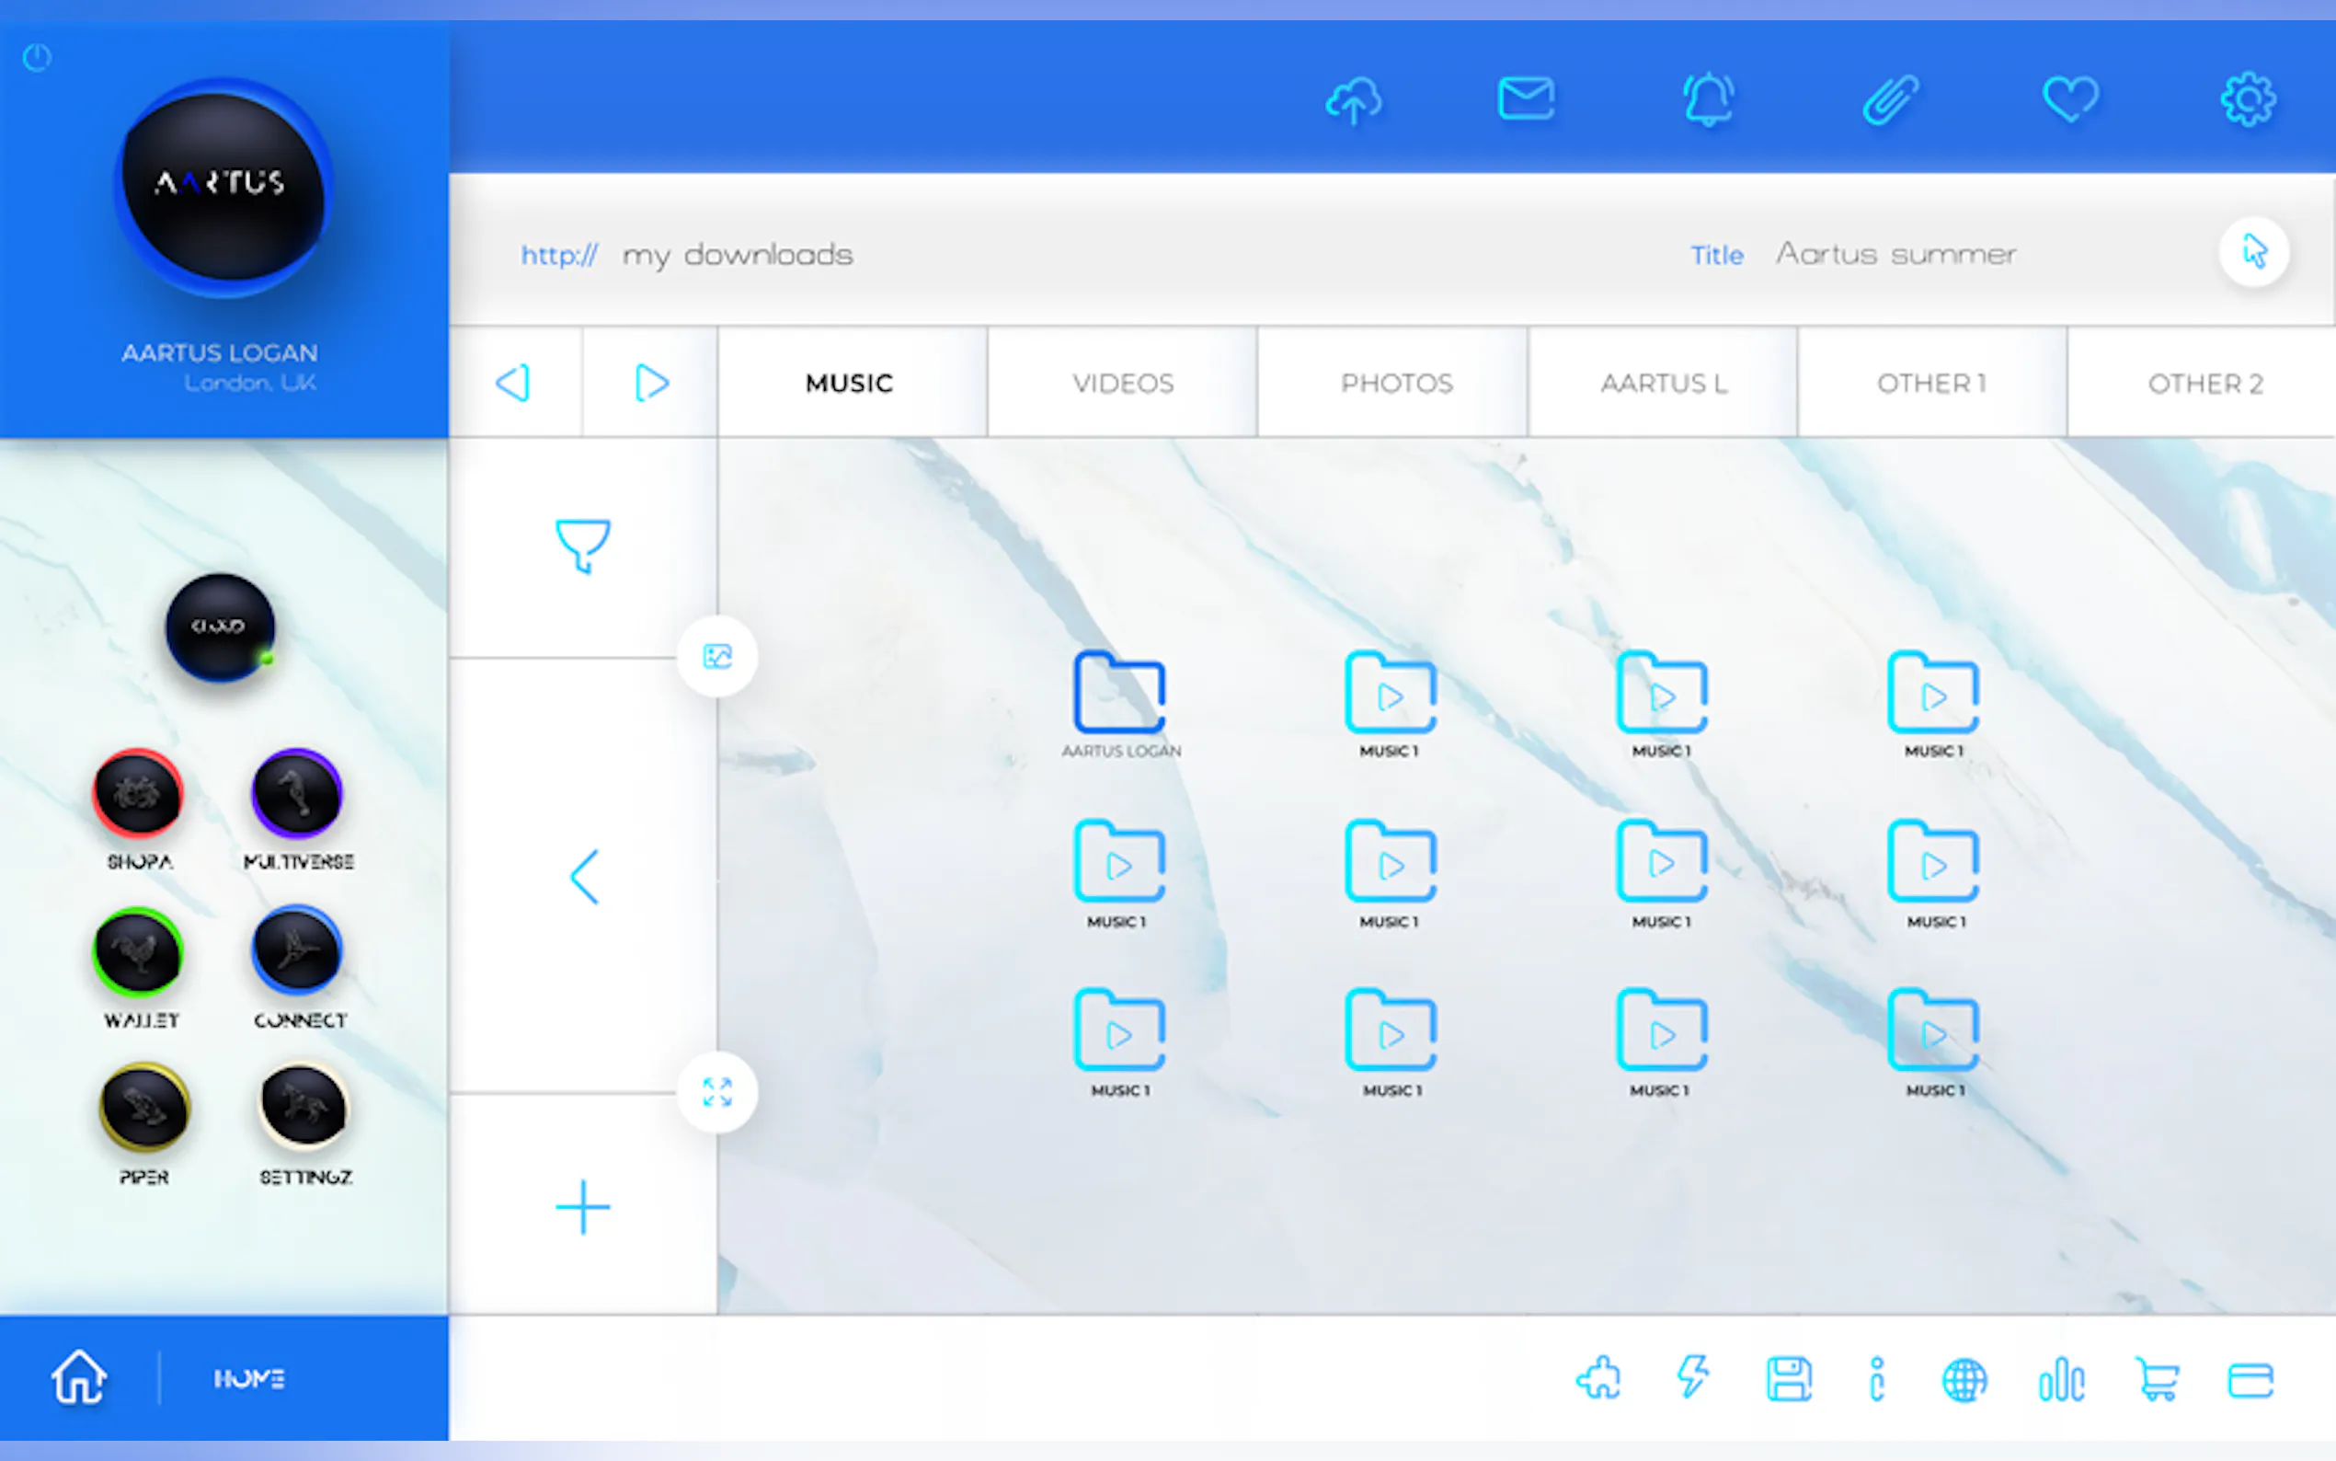Go back with the left triangle arrow

tap(514, 383)
